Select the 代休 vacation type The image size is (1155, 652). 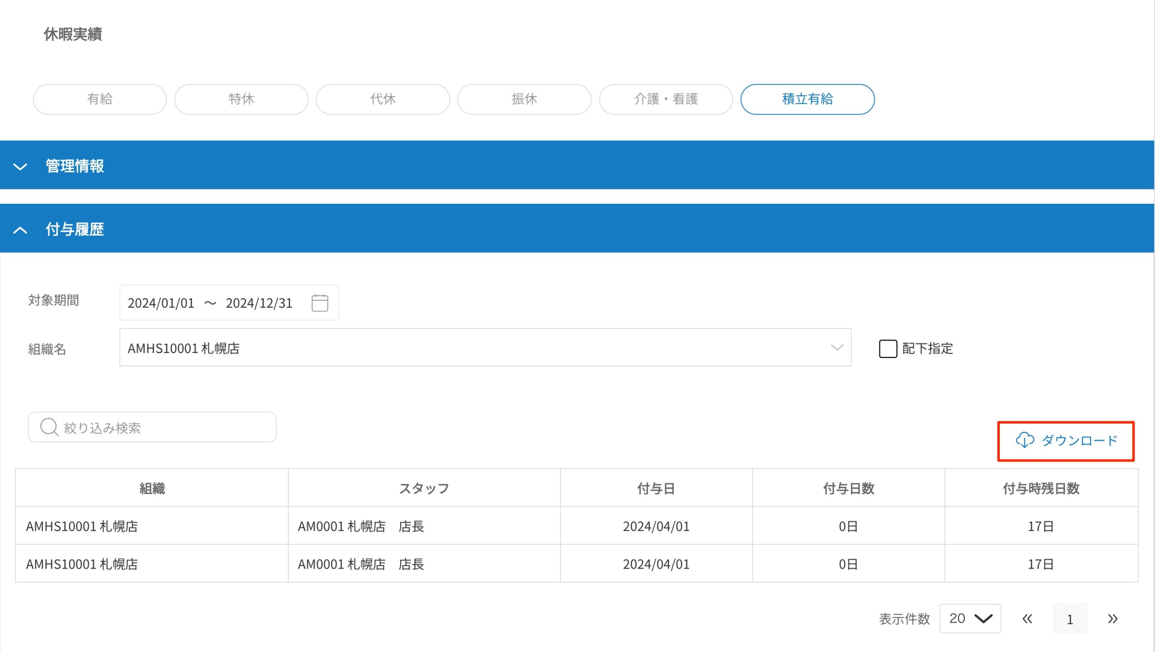(383, 99)
